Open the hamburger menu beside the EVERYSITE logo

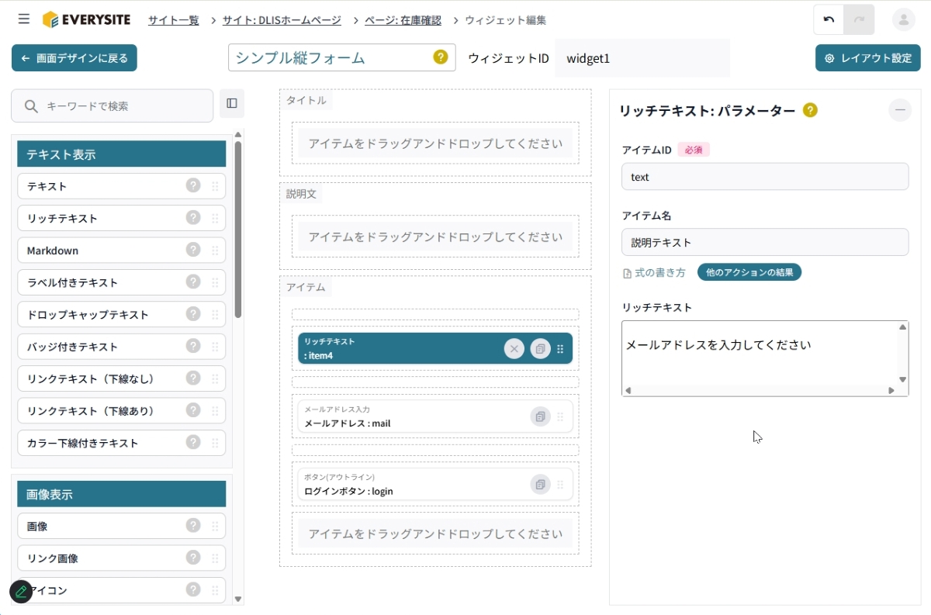pos(24,19)
